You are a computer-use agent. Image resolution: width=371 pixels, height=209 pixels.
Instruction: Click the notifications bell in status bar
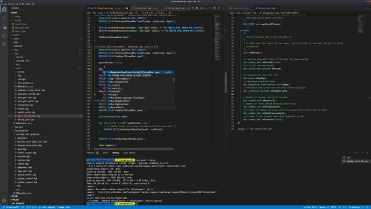pos(368,207)
